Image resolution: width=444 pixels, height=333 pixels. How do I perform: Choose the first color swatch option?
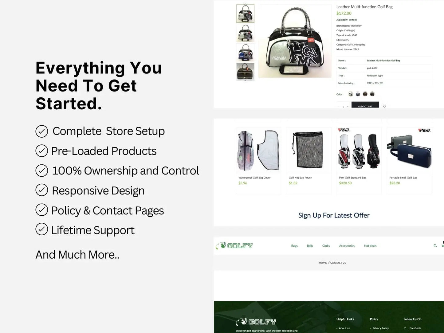pyautogui.click(x=351, y=94)
